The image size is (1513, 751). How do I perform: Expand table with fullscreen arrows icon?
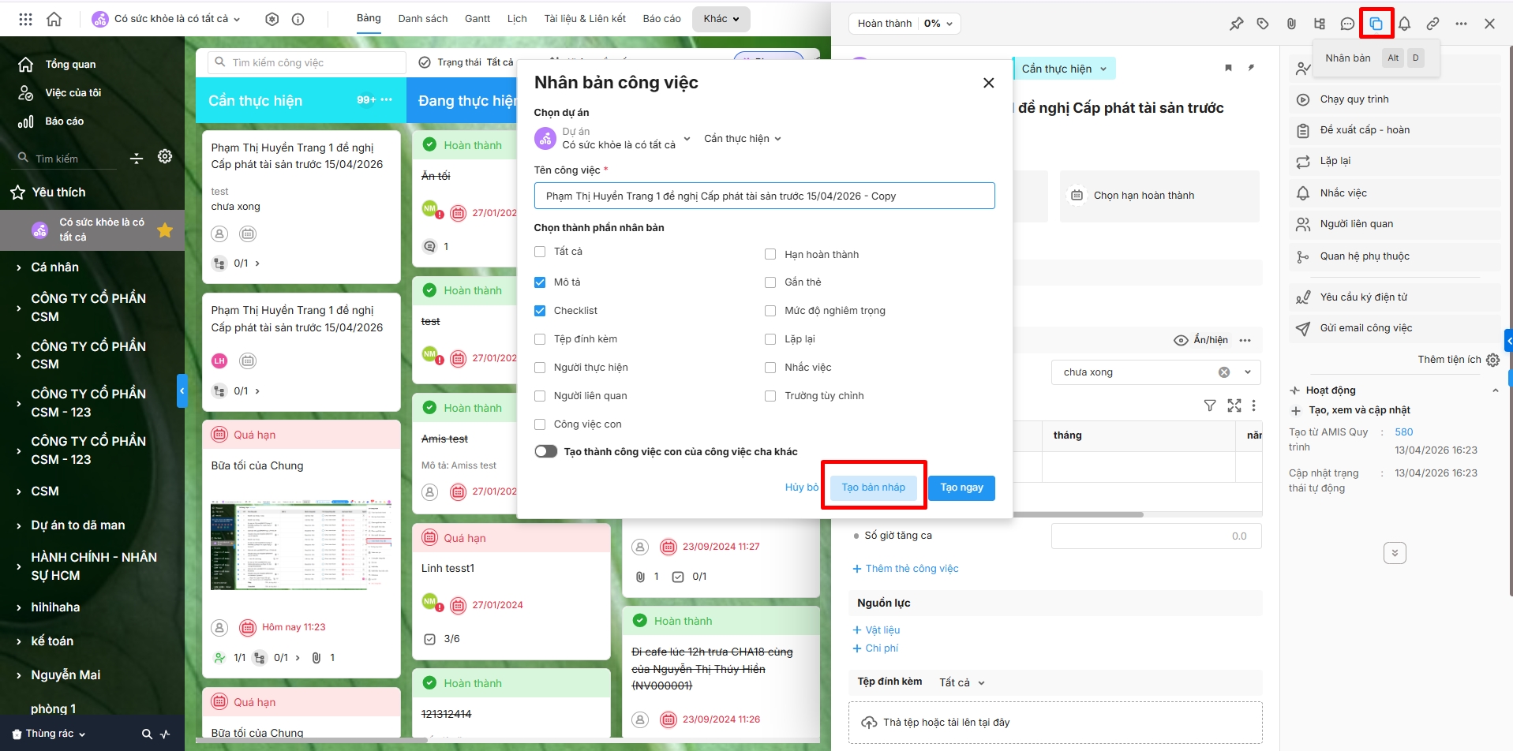click(1234, 405)
